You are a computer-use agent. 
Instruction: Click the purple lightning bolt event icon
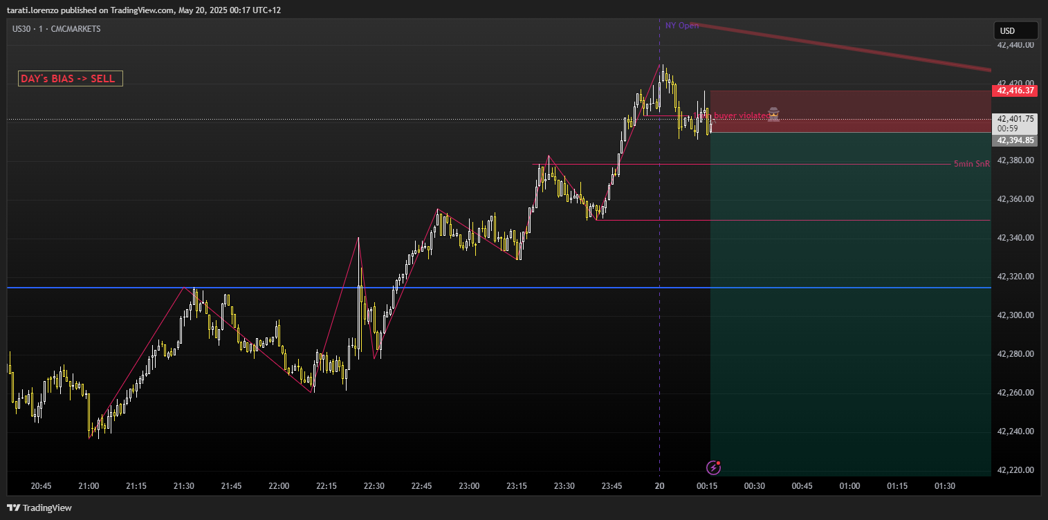tap(714, 468)
